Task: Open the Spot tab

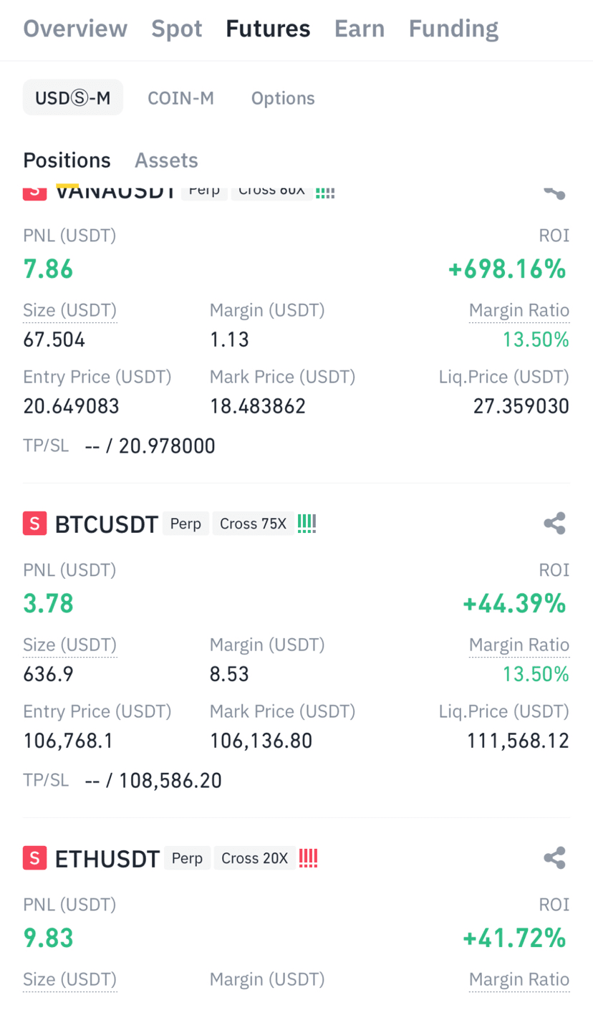Action: (x=177, y=29)
